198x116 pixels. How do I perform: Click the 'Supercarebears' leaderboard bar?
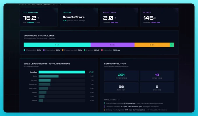[43, 88]
